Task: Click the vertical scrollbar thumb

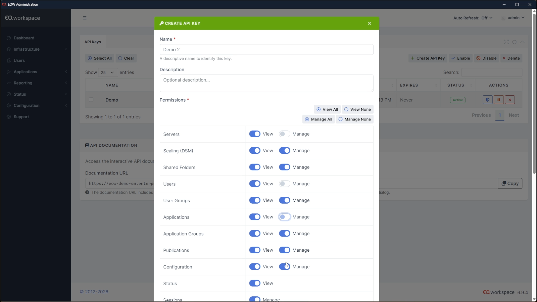Action: (534, 94)
